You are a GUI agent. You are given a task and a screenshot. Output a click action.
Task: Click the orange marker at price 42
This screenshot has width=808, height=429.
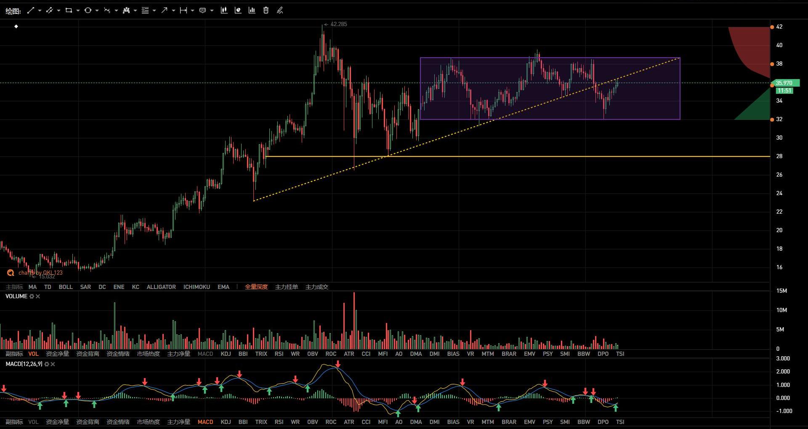point(772,27)
